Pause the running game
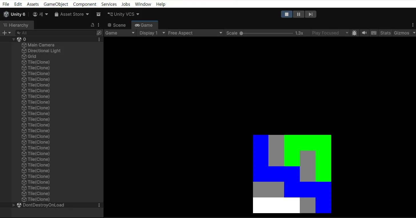 pos(299,14)
